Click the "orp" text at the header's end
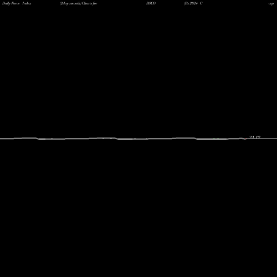The width and height of the screenshot is (277, 277). 271,4
